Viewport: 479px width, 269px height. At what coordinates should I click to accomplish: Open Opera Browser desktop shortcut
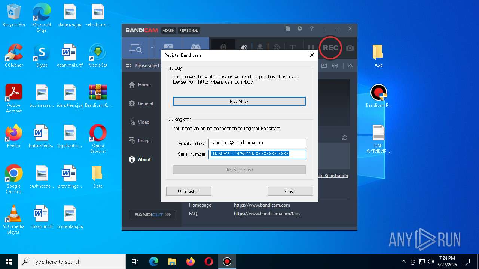[x=98, y=139]
